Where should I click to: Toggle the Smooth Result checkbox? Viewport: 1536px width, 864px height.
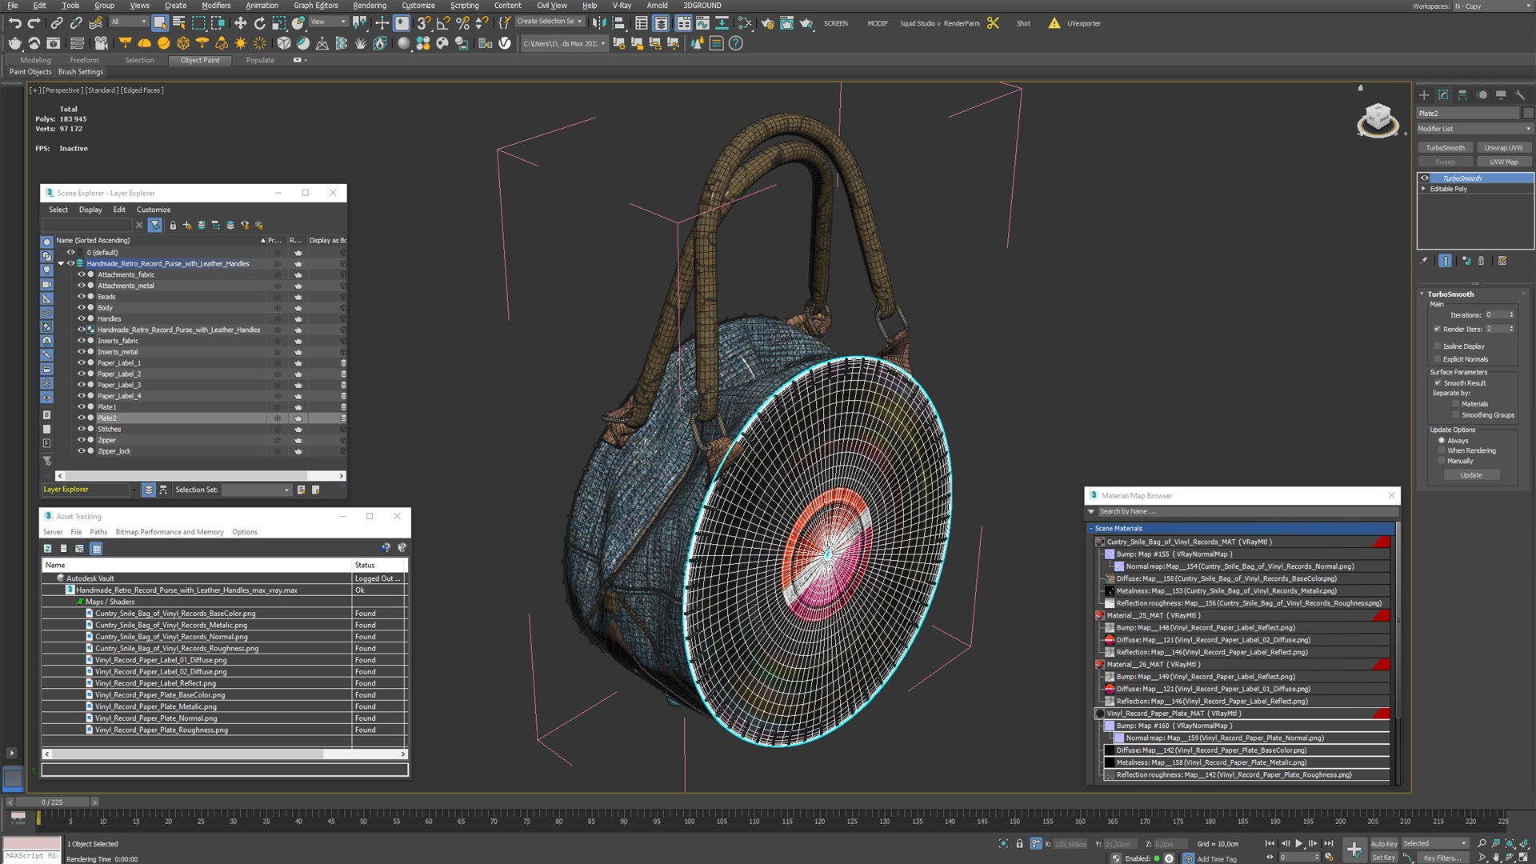pos(1438,383)
